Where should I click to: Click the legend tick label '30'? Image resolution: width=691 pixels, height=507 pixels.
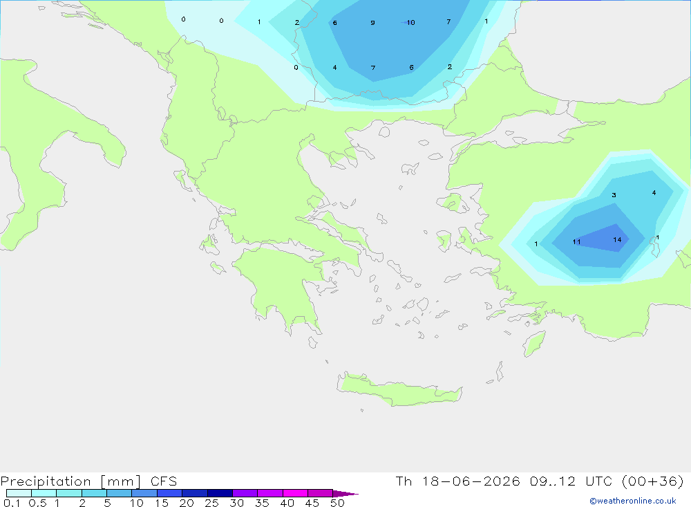236,503
